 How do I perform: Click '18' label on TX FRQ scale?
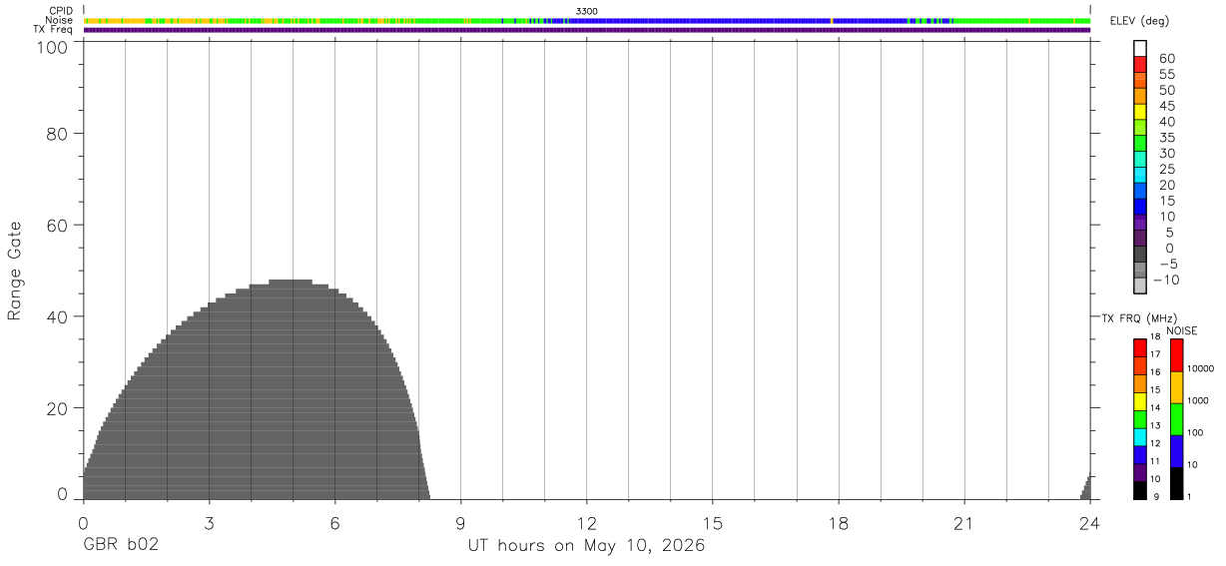pos(1155,336)
